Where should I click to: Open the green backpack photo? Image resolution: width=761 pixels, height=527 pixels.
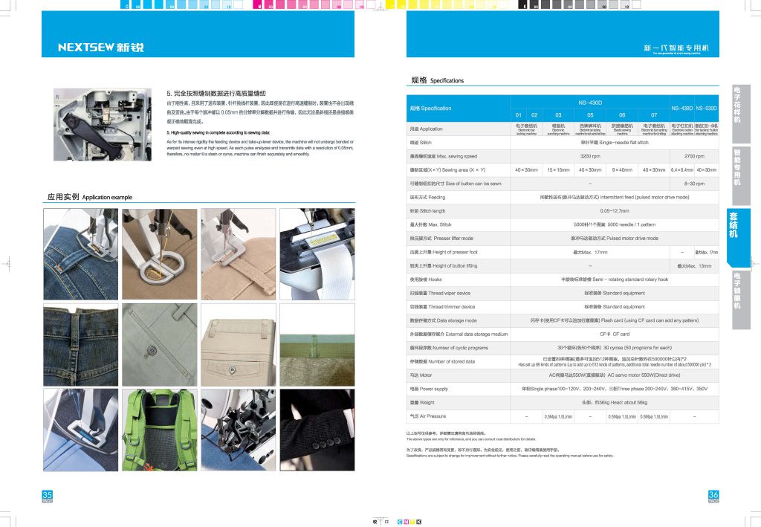tap(160, 430)
